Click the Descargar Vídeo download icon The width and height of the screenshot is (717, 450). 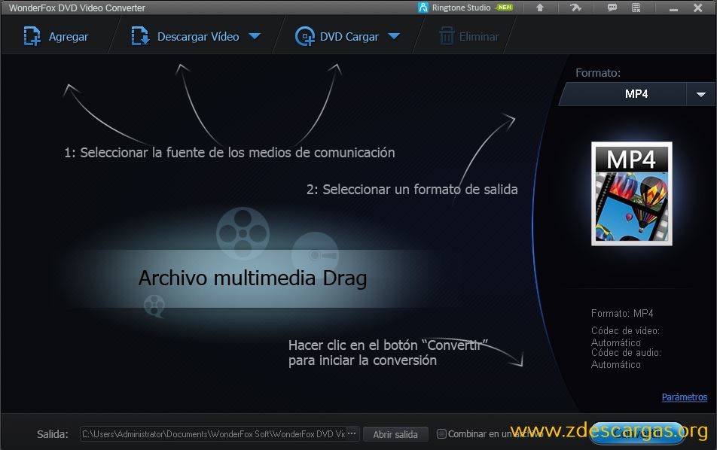(x=140, y=36)
